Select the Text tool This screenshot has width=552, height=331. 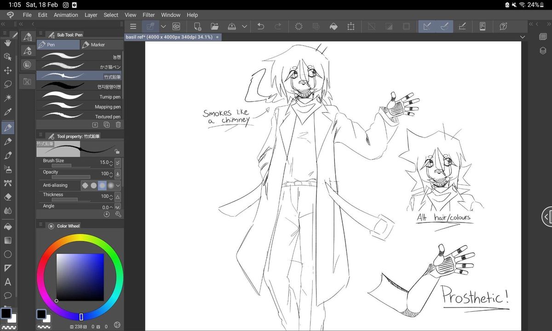8,282
